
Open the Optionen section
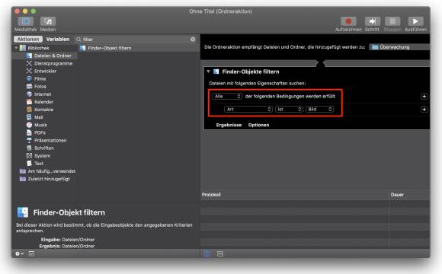pos(258,125)
